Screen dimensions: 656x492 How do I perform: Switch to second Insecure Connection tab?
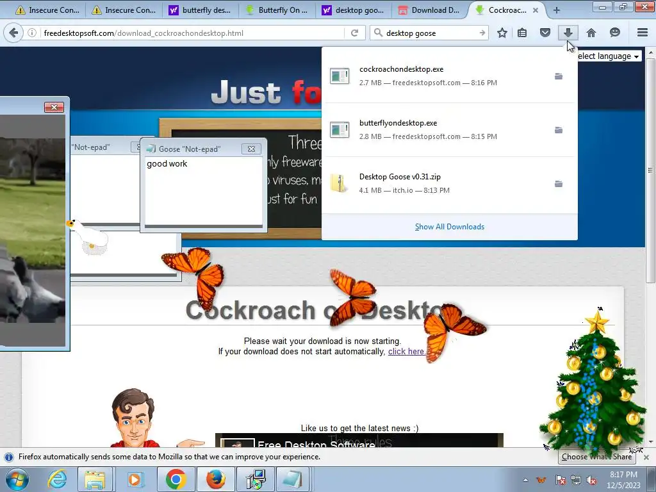click(124, 10)
